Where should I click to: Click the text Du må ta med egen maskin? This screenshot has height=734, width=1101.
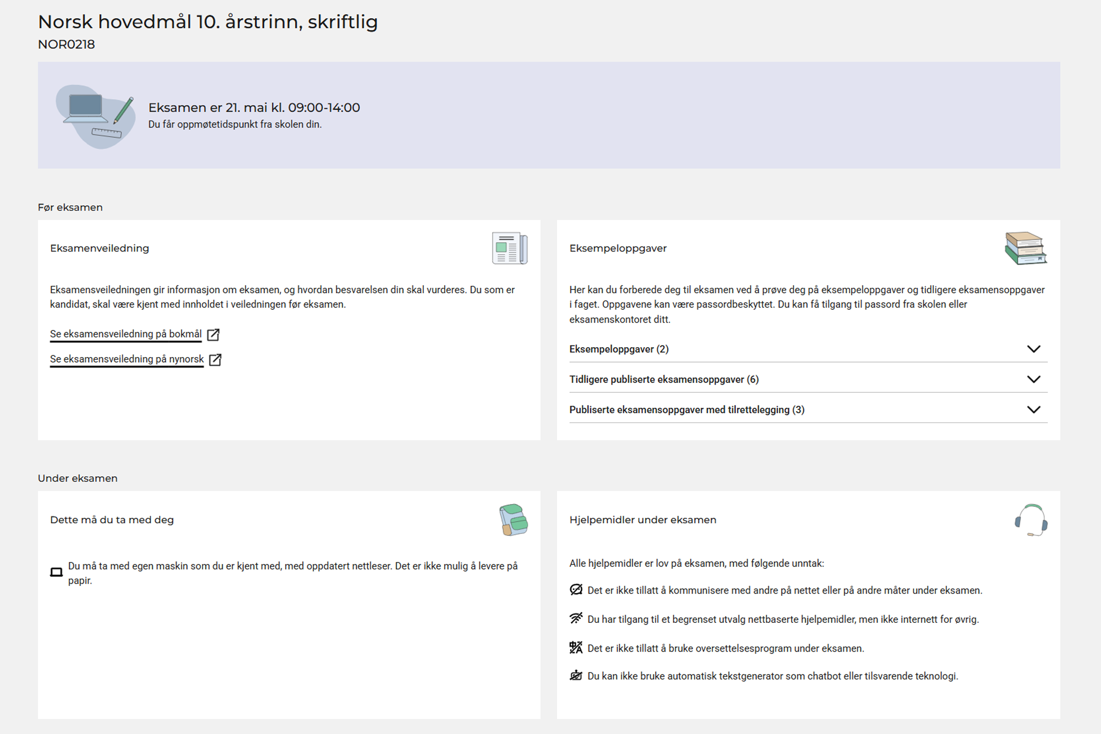click(x=293, y=573)
